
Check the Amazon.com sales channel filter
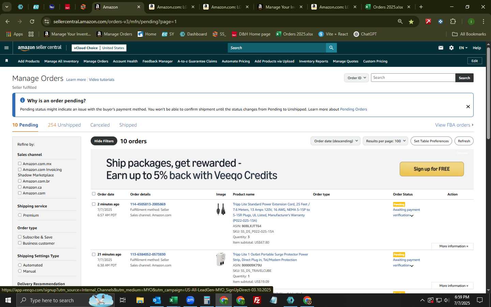[20, 193]
